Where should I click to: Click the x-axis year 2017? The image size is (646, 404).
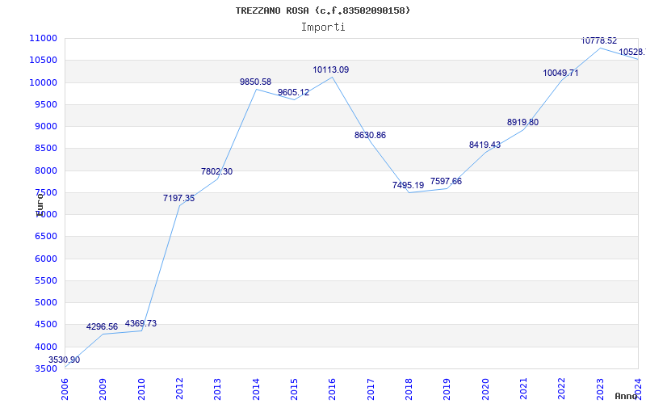[371, 389]
